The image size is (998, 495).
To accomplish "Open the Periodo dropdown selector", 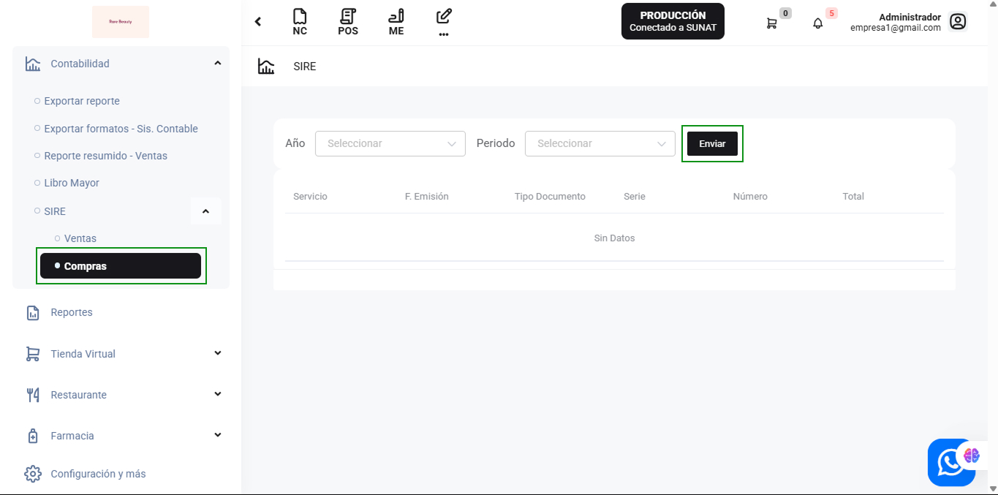I will click(600, 143).
